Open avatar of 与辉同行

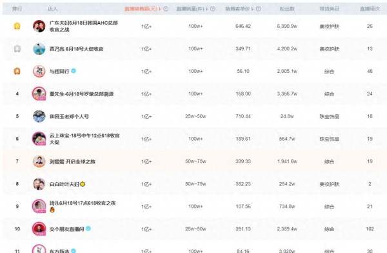tap(39, 71)
